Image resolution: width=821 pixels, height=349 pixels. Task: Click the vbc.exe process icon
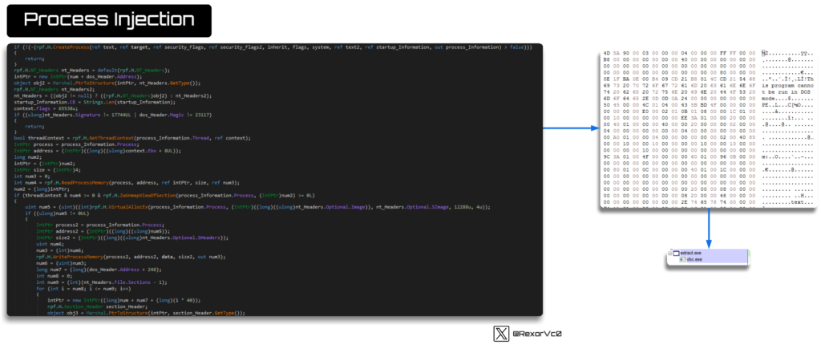(x=683, y=259)
